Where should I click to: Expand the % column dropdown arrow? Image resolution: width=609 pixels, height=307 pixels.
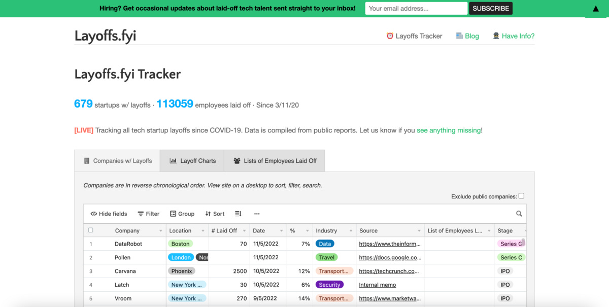308,231
